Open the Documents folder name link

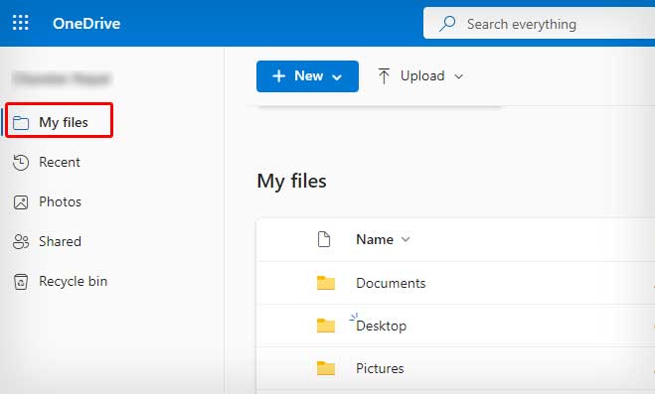pos(391,283)
